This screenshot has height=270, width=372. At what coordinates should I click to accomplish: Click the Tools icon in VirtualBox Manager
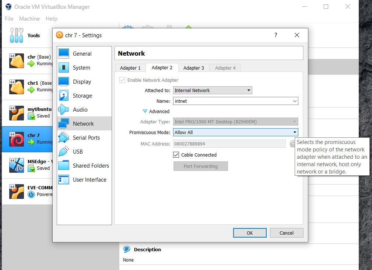pyautogui.click(x=16, y=35)
